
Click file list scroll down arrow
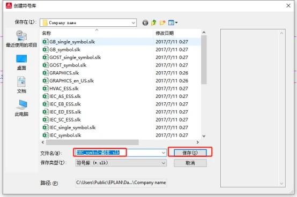(x=204, y=136)
